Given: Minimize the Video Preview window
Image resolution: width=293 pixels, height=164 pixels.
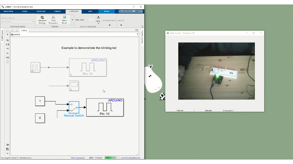Looking at the screenshot, I should tap(247, 33).
